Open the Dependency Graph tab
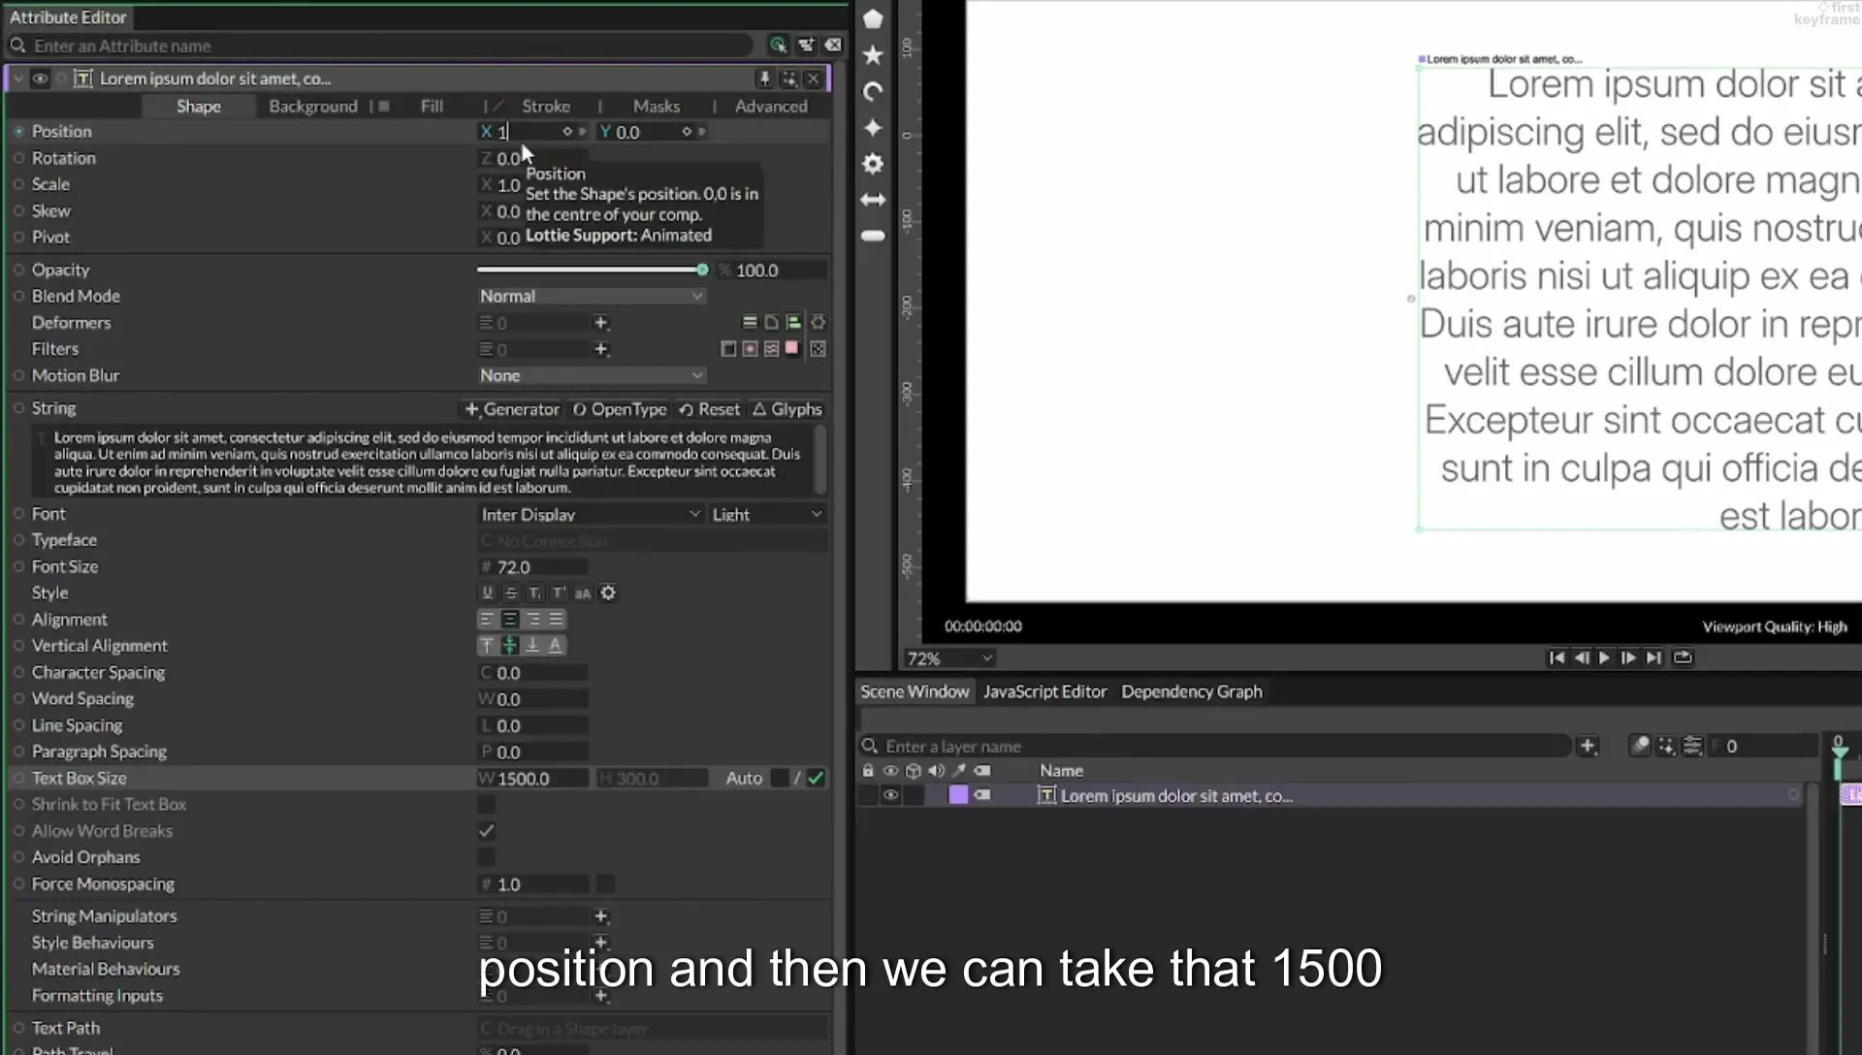This screenshot has width=1862, height=1055. [x=1192, y=691]
